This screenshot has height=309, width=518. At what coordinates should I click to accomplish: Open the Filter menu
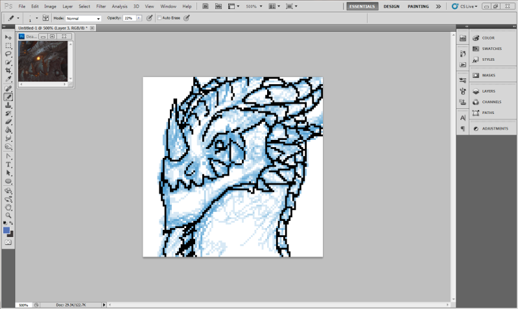pos(101,6)
